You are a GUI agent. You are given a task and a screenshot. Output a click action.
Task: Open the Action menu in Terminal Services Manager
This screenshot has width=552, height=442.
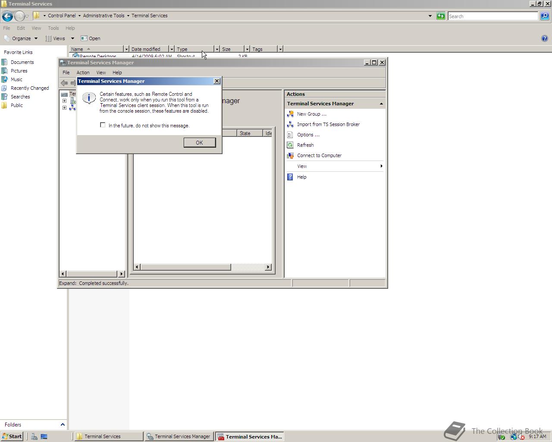(83, 73)
